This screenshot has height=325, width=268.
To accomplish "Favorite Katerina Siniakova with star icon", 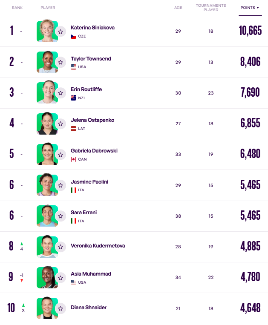I will coord(61,31).
